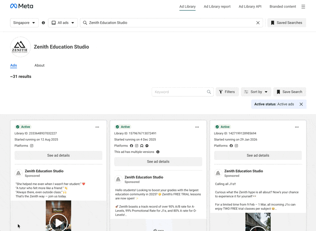
Task: Click the main search input field
Action: pos(171,23)
